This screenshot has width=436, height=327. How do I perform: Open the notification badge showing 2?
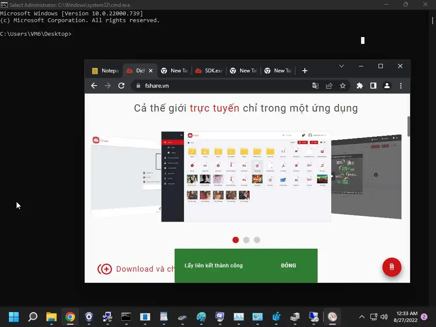point(424,317)
